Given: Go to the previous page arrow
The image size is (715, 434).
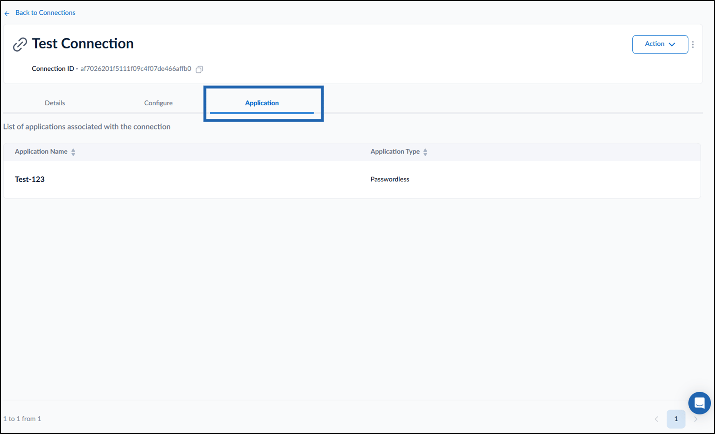Looking at the screenshot, I should (656, 419).
